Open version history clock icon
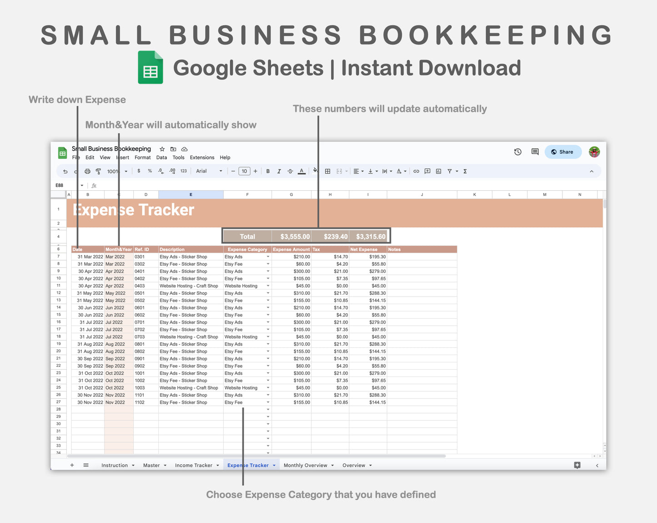The height and width of the screenshot is (523, 657). pos(518,152)
